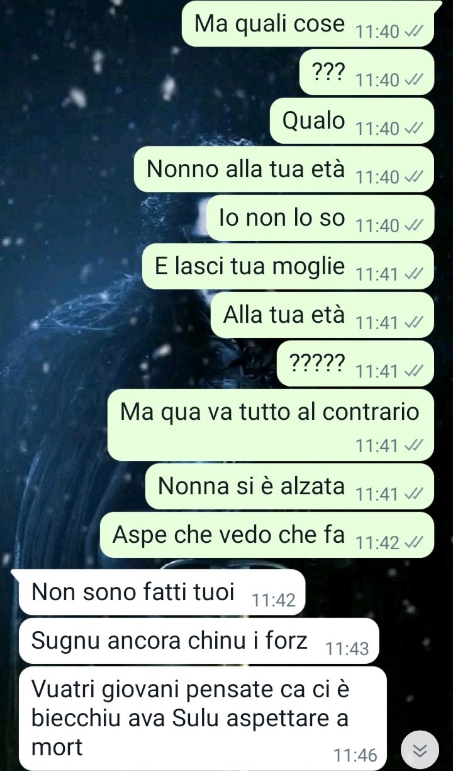Select the '?????' message bubble
The height and width of the screenshot is (771, 453).
[355, 363]
